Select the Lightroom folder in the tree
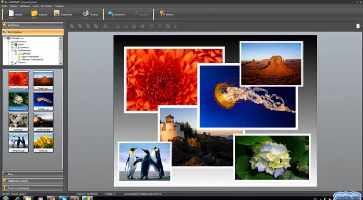The width and height of the screenshot is (363, 200). [26, 54]
